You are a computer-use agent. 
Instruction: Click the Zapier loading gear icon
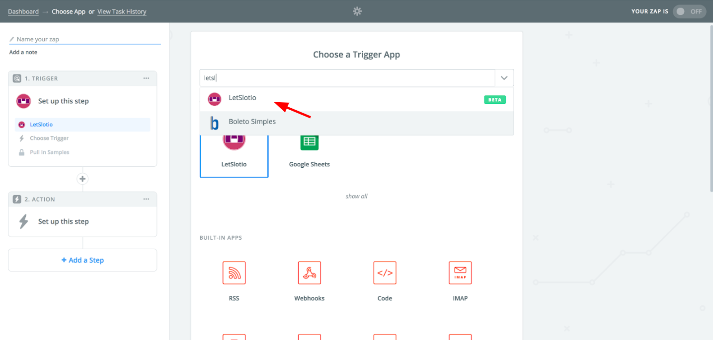(357, 11)
